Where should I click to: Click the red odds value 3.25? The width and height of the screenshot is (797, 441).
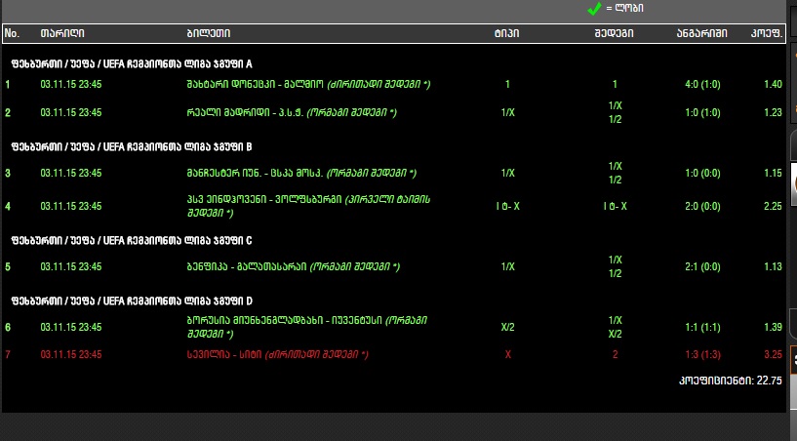(x=773, y=354)
